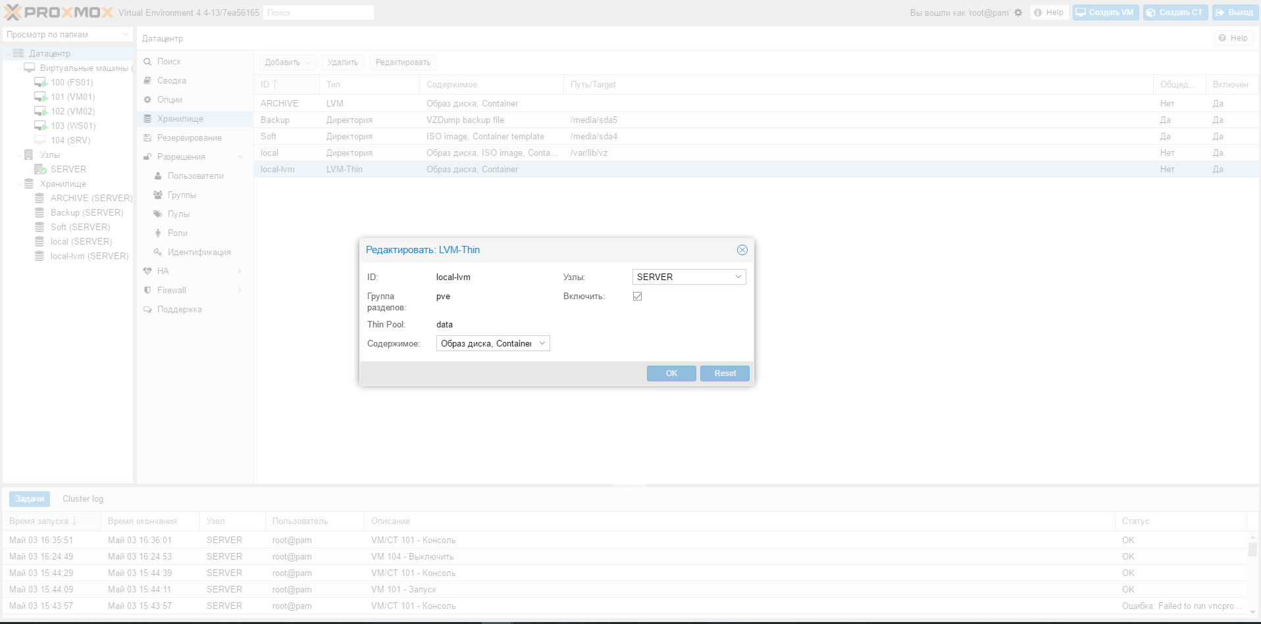Screen dimensions: 1261x624
Task: Open the Содержимое content dropdown
Action: [x=542, y=343]
